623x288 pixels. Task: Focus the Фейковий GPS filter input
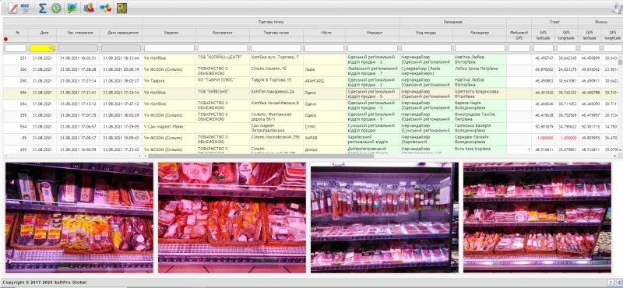pos(519,48)
